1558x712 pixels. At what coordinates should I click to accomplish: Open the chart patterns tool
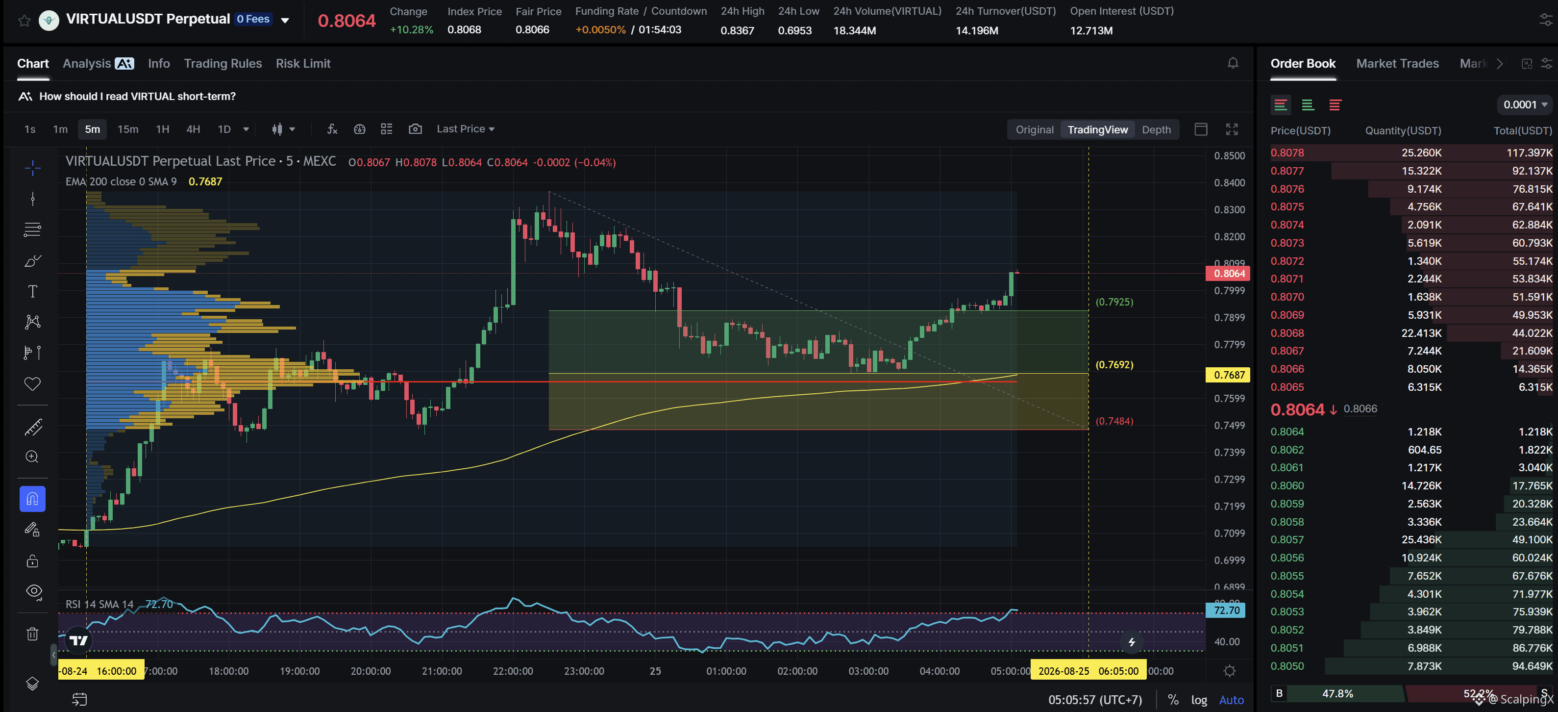point(33,322)
